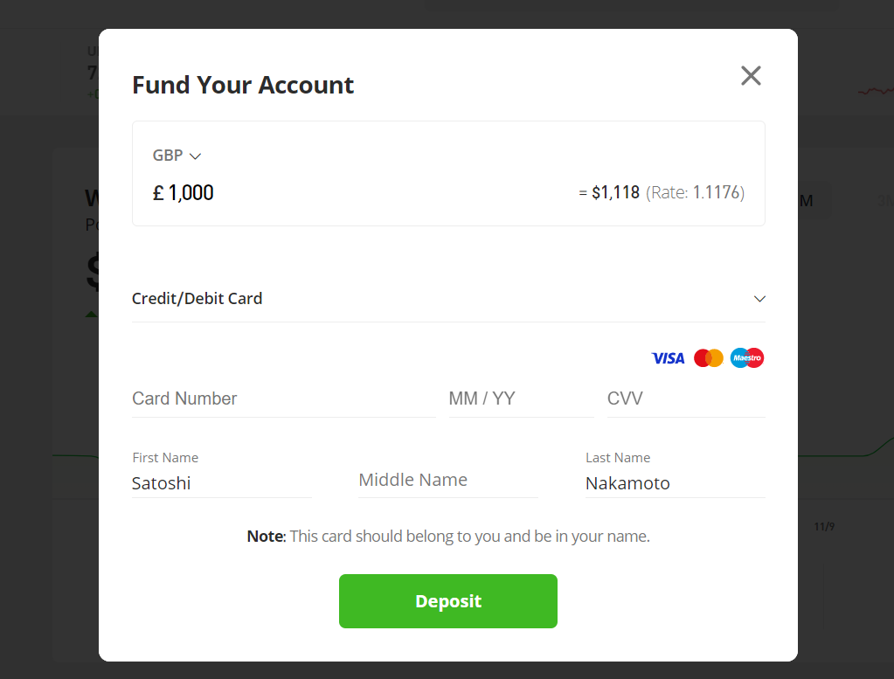The height and width of the screenshot is (679, 894).
Task: Submit with the green Deposit button
Action: [x=448, y=601]
